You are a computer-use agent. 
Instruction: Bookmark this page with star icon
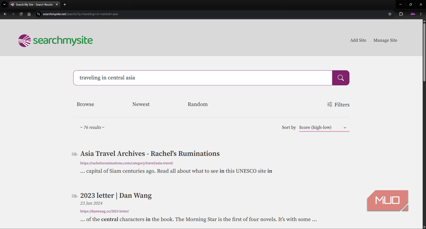(390, 14)
